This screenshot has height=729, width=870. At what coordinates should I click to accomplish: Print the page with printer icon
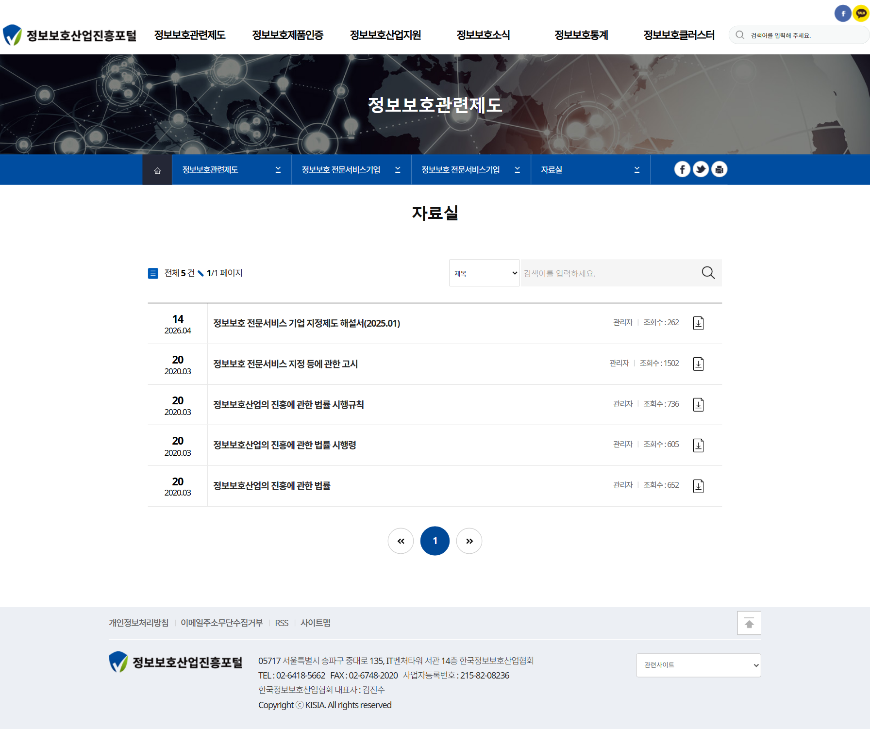coord(719,169)
